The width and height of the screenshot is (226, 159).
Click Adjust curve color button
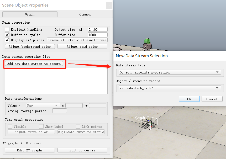coord(31,132)
